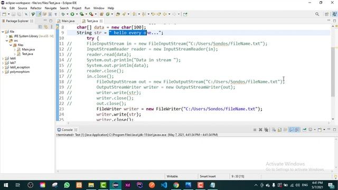Click the Debug bug icon
Screen dimensions: 338x190
63,14
